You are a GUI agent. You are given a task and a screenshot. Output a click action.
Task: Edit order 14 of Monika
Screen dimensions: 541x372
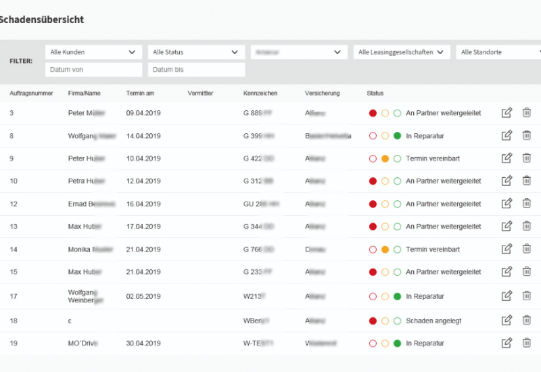507,249
